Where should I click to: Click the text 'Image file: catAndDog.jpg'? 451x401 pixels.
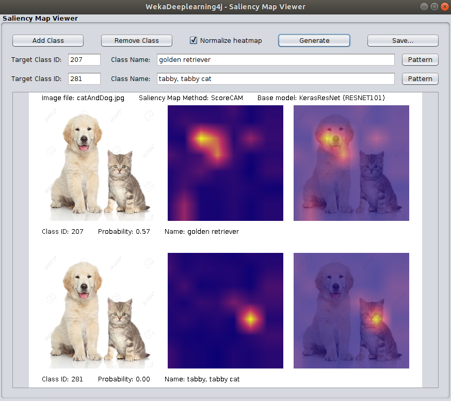pyautogui.click(x=83, y=98)
